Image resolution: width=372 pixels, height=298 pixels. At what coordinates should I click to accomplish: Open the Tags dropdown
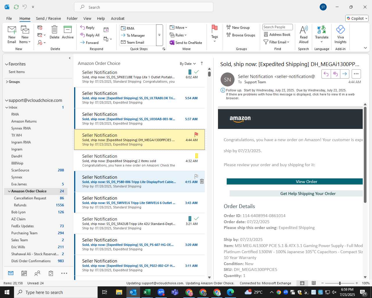click(x=214, y=34)
